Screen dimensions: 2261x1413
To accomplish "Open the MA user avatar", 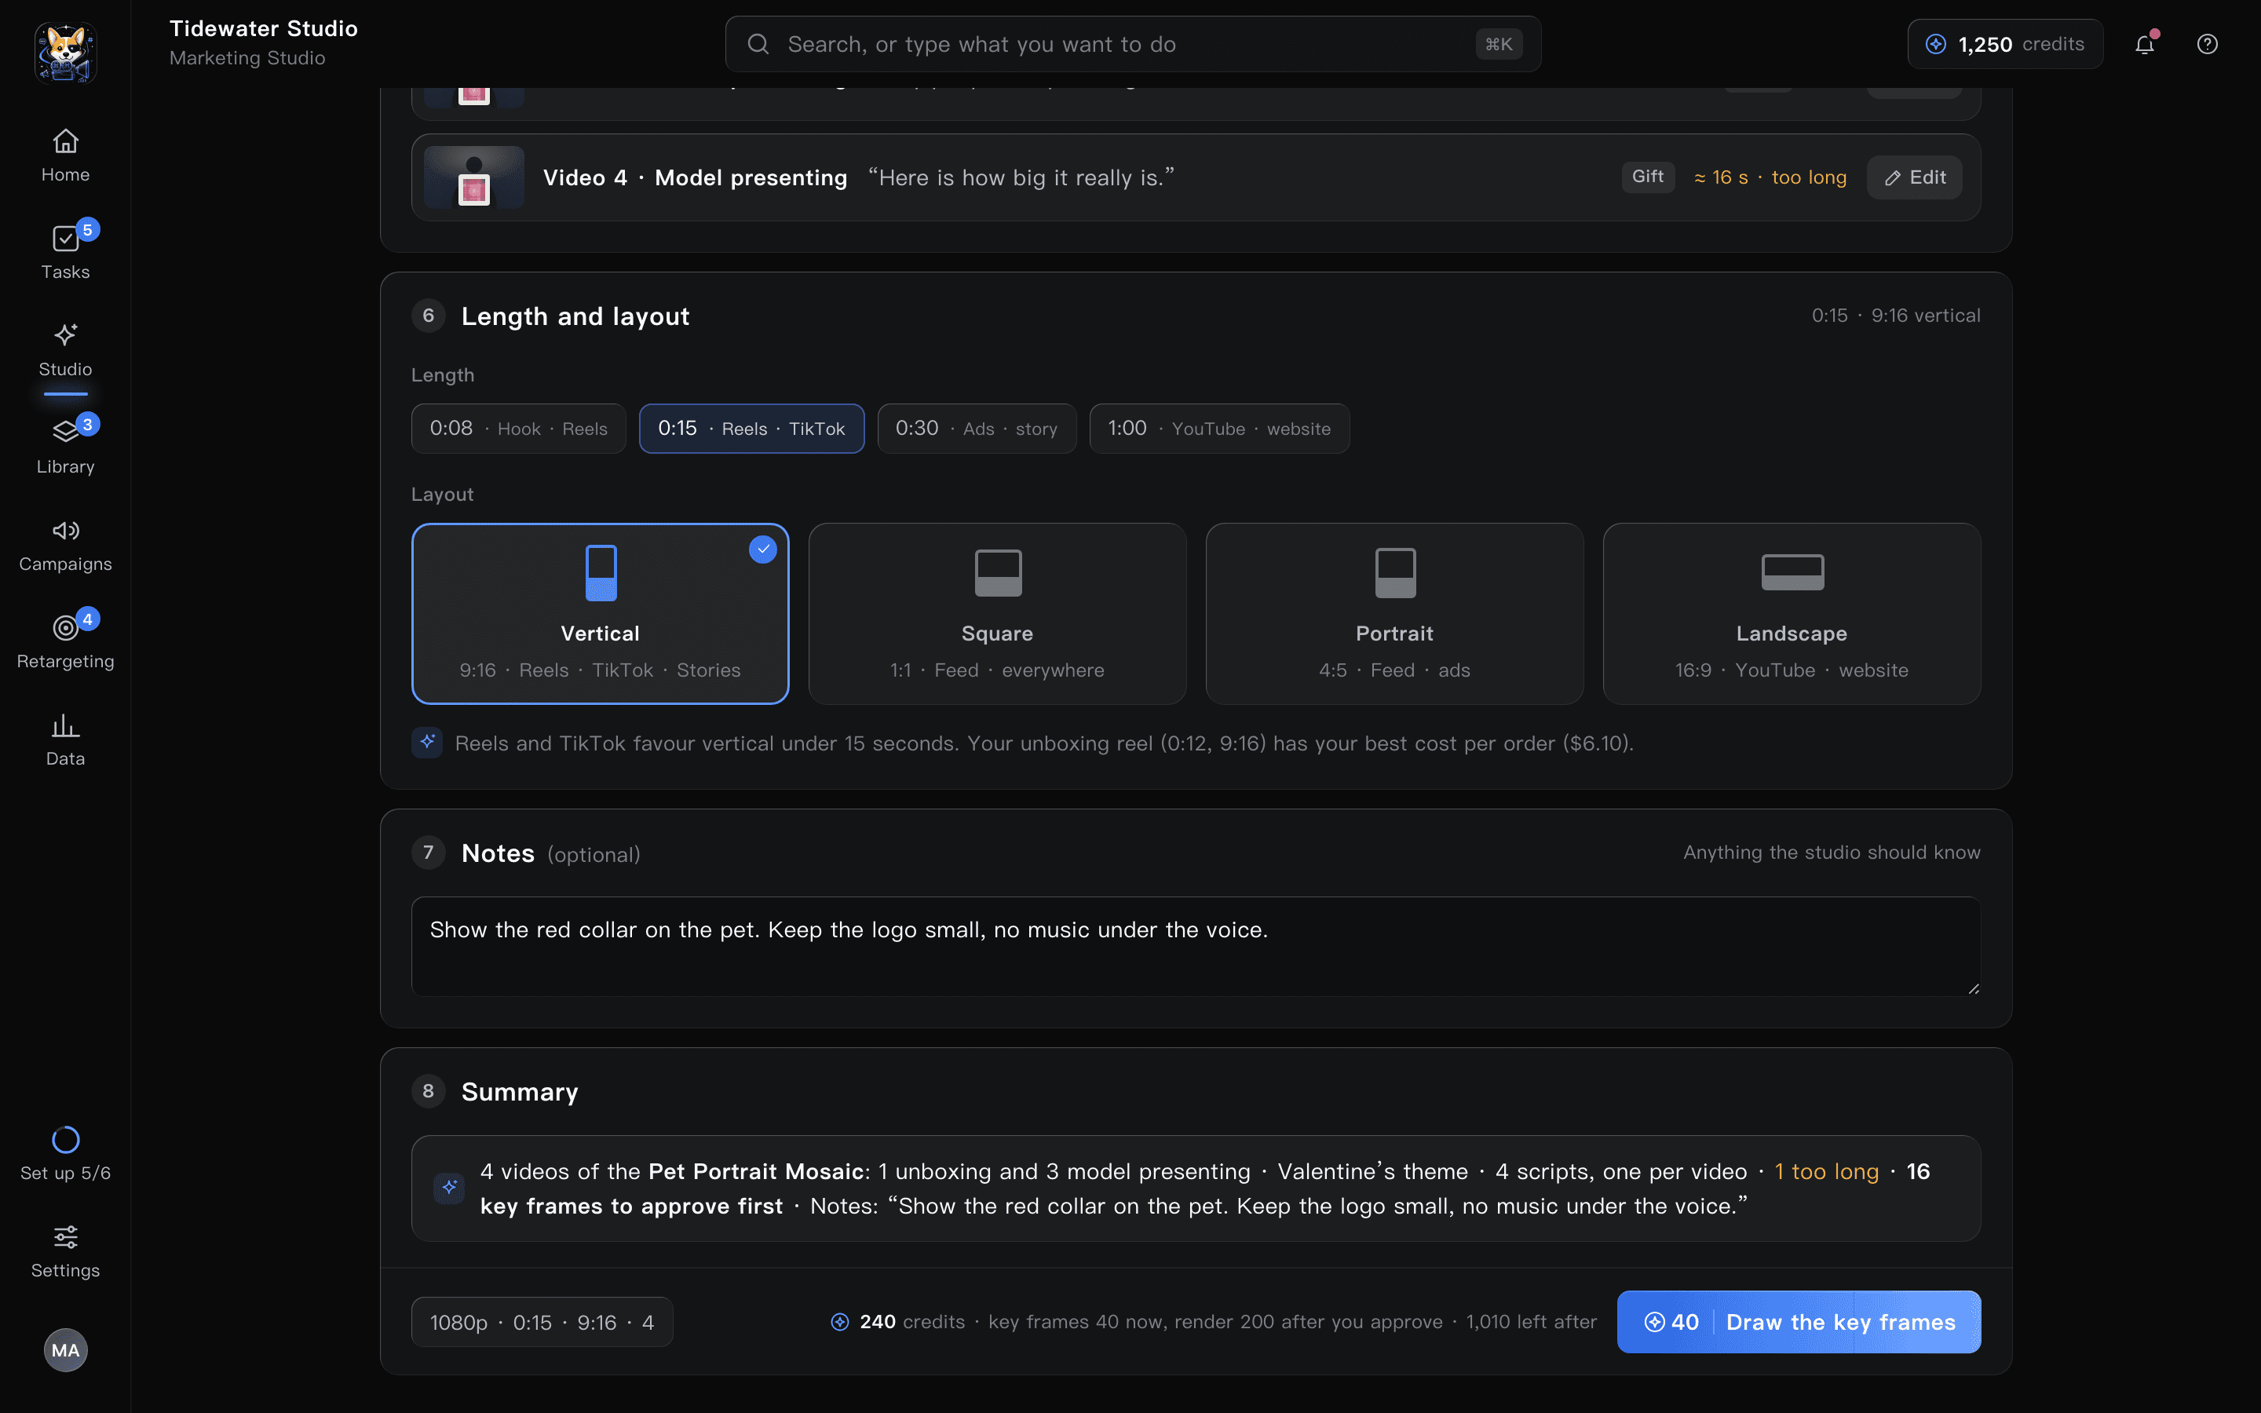I will click(65, 1349).
